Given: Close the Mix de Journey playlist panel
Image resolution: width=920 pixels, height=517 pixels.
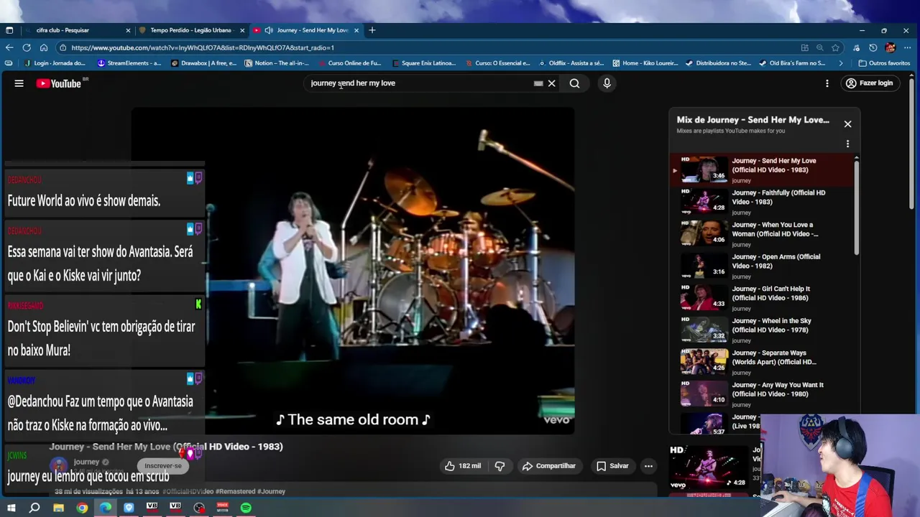Looking at the screenshot, I should [847, 124].
